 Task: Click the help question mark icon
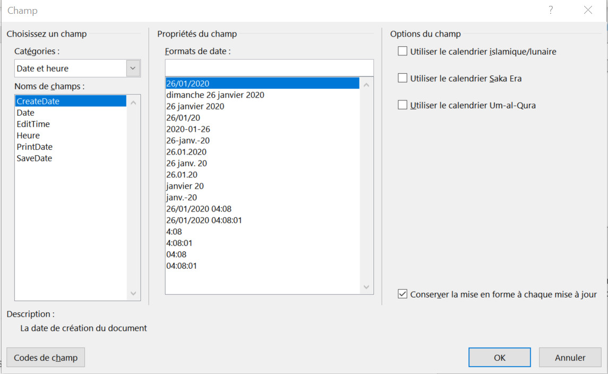551,10
